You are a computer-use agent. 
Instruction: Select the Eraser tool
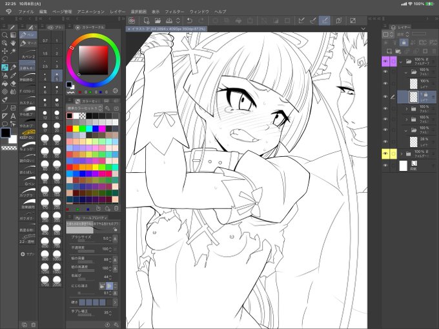[x=13, y=84]
